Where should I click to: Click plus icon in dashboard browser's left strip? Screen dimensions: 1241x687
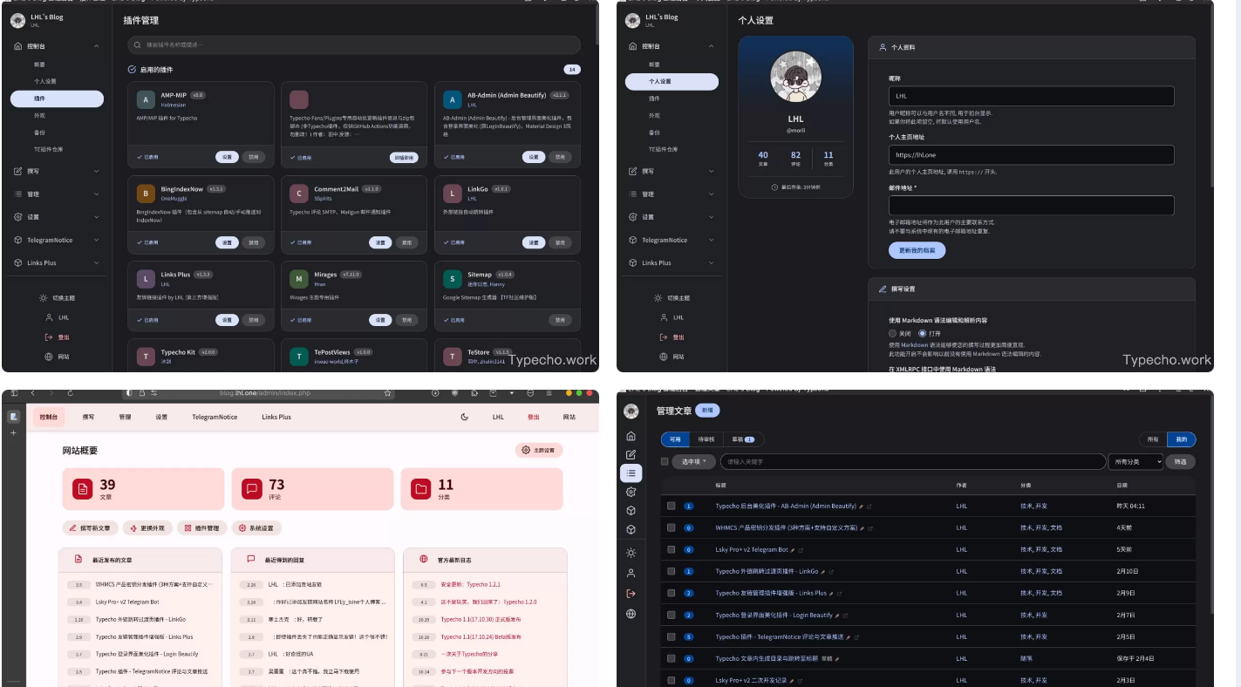pyautogui.click(x=13, y=432)
